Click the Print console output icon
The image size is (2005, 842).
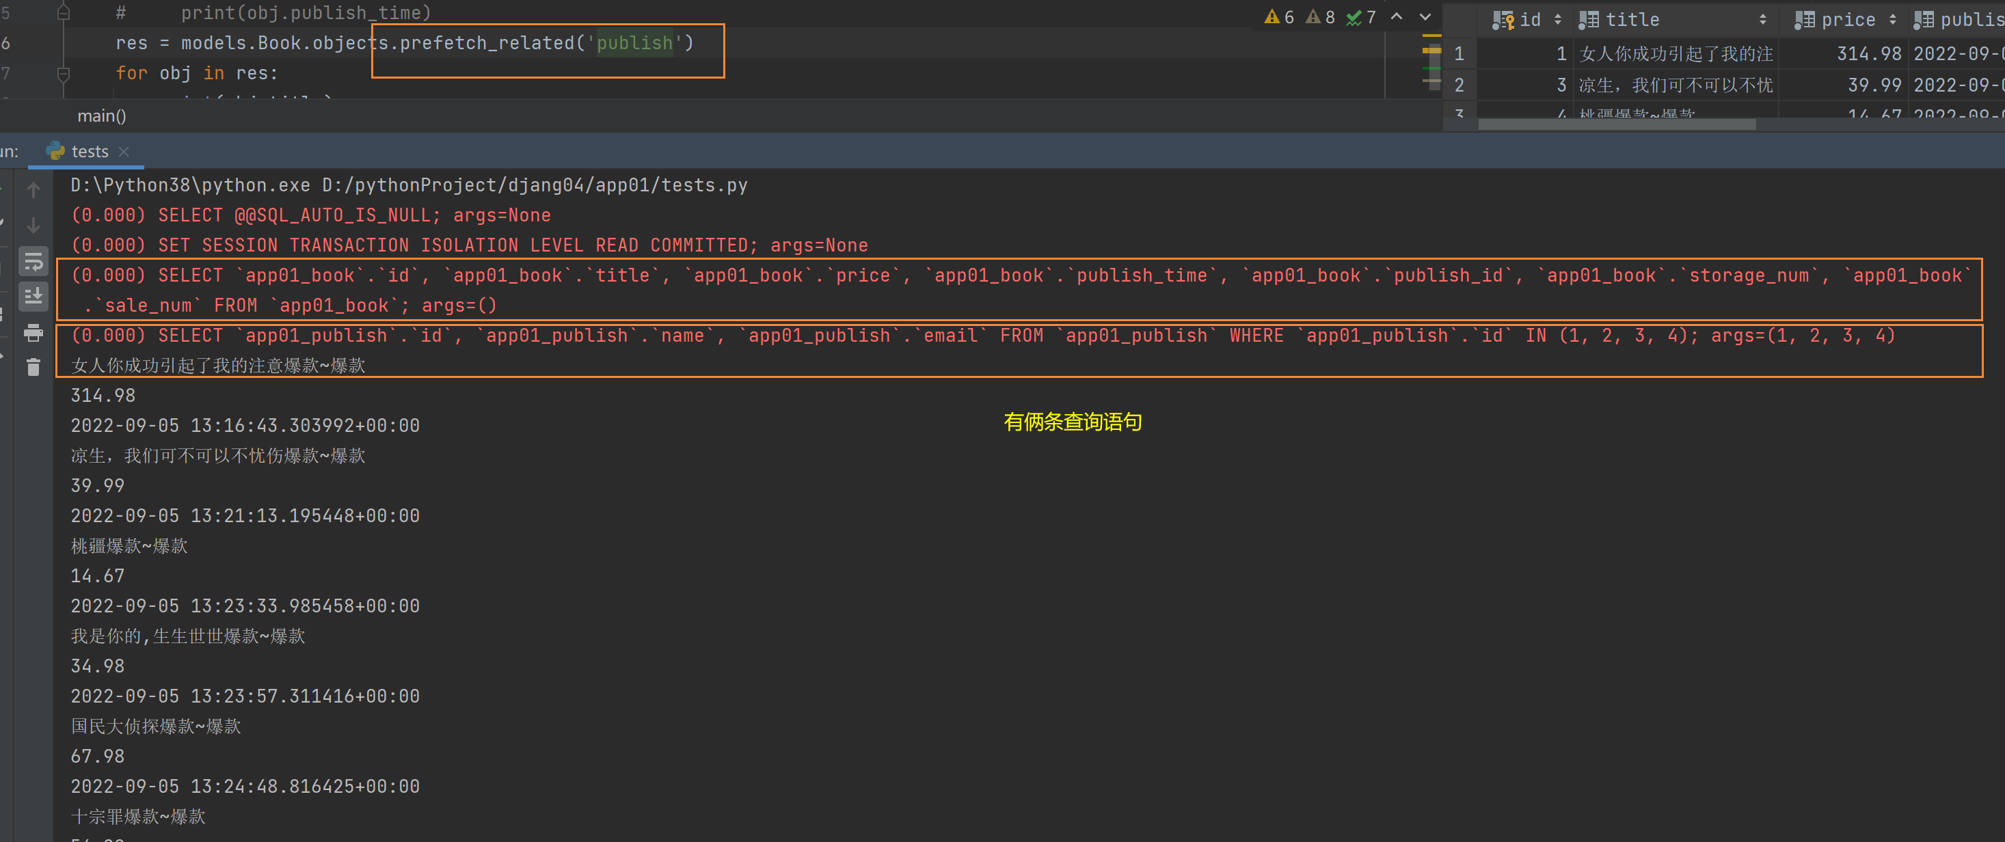[x=33, y=332]
